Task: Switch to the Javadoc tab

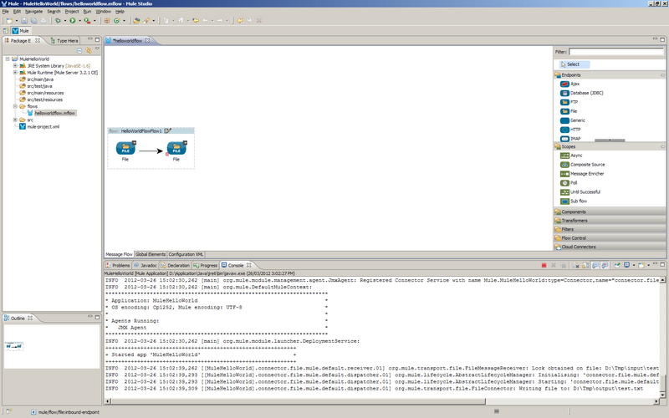Action: click(x=145, y=265)
